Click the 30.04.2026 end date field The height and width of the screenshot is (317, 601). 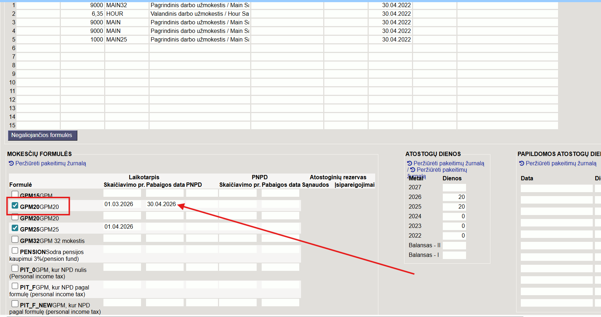coord(164,204)
